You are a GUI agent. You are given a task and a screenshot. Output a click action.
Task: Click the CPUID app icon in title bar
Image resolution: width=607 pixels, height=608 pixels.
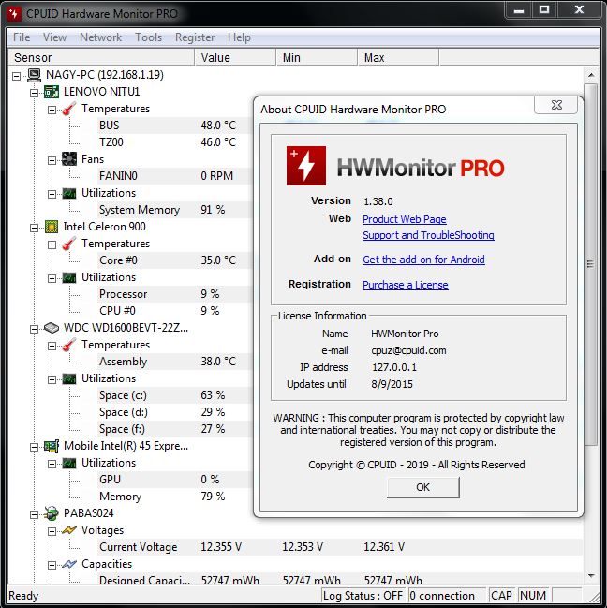point(14,14)
